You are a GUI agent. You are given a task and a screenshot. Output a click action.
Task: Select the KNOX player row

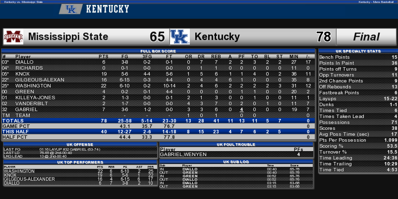pos(158,74)
